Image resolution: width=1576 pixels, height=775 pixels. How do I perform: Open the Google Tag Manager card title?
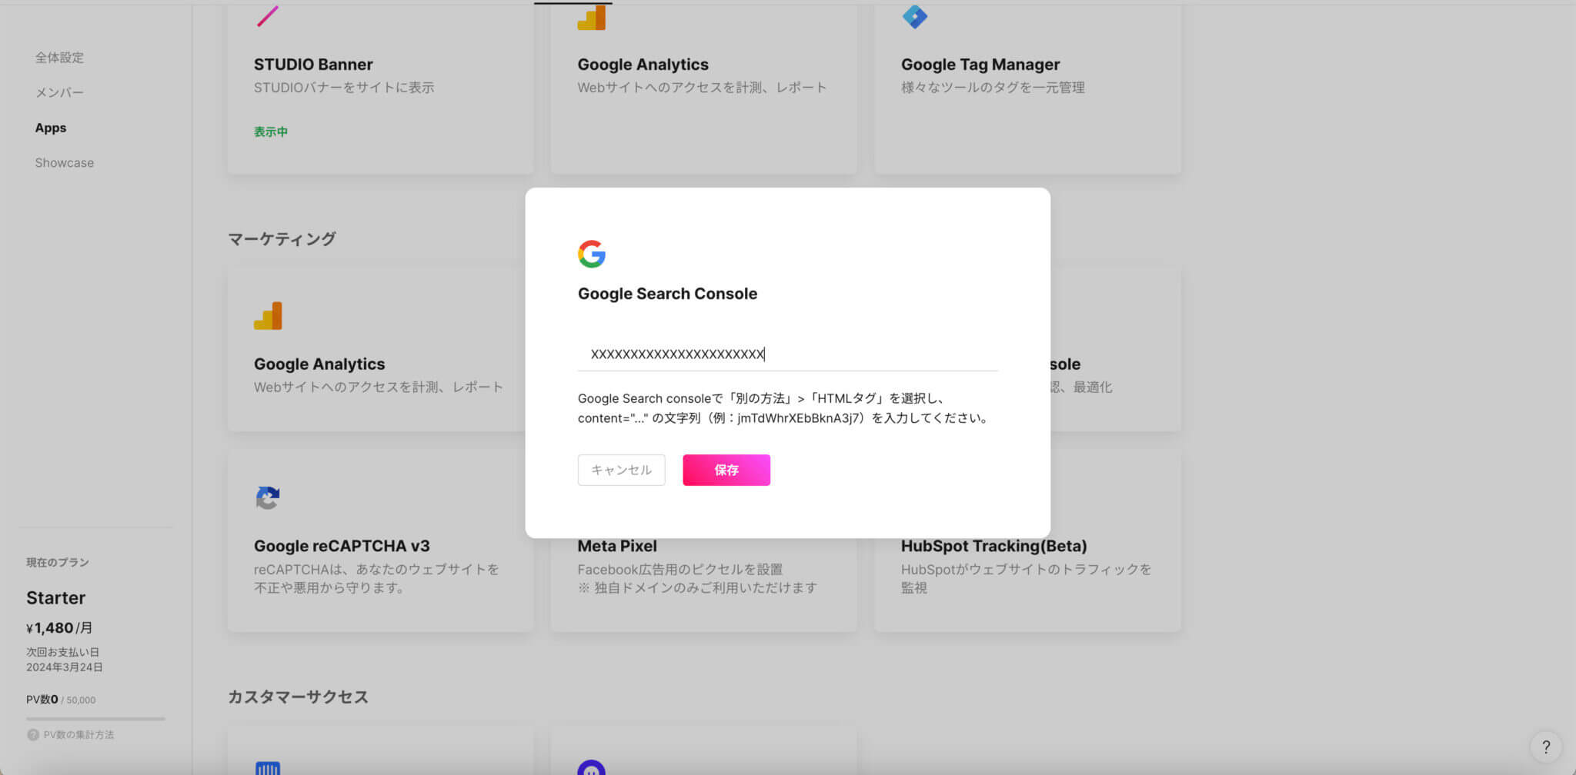pos(980,65)
